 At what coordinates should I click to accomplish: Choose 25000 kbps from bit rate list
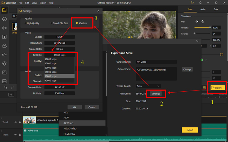point(60,72)
